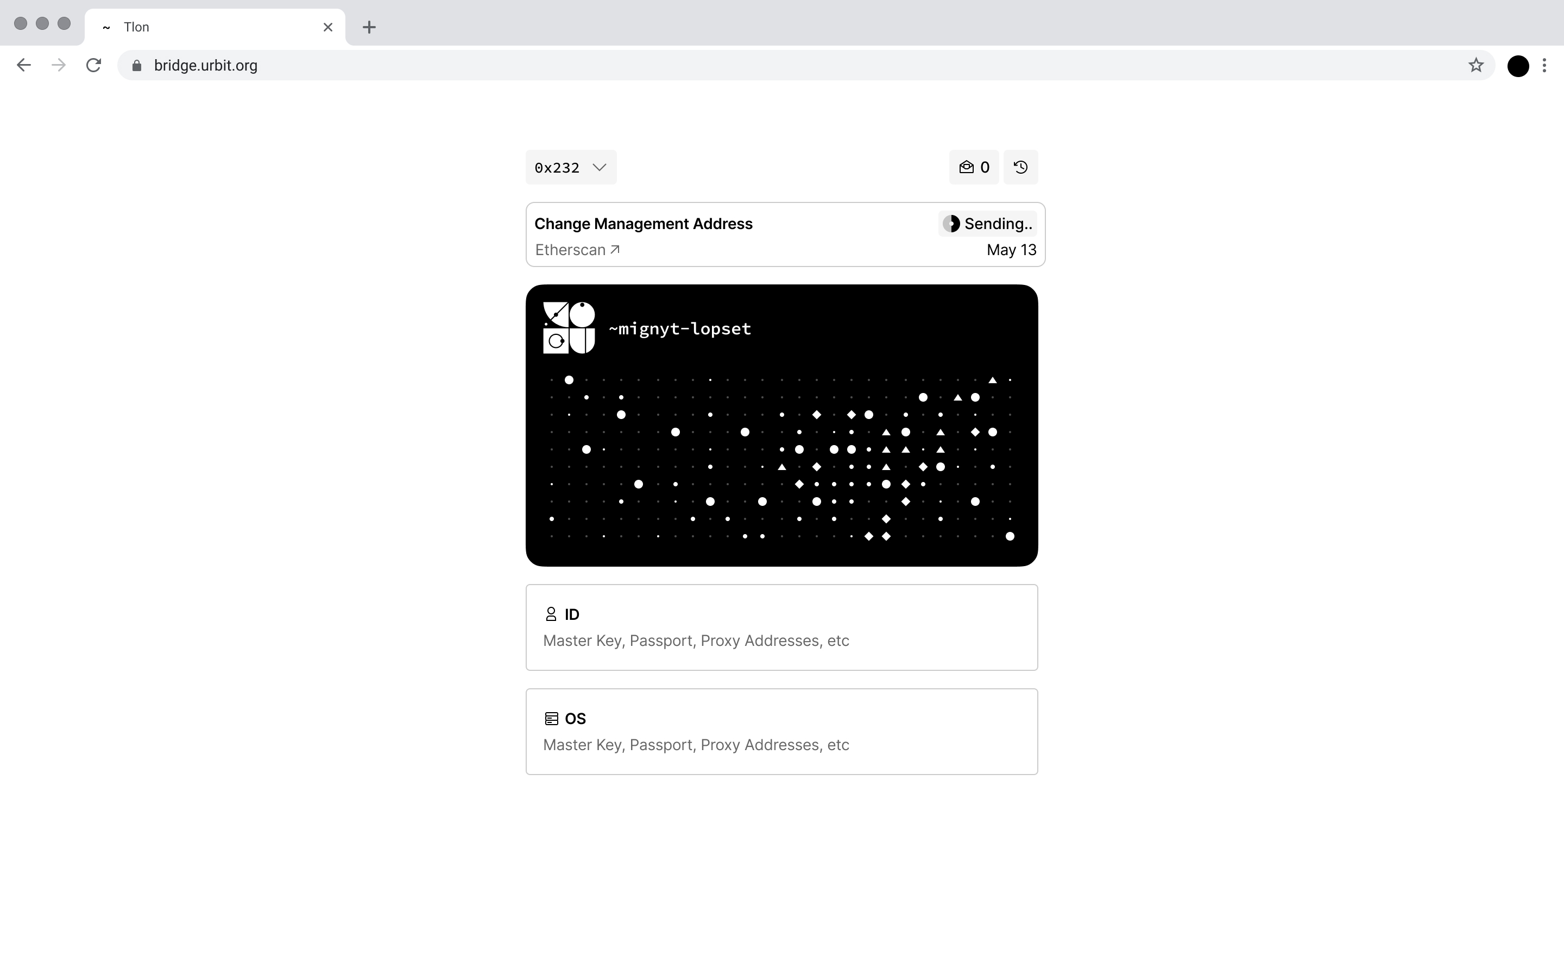Open the OS section card
Viewport: 1564px width, 977px height.
[x=781, y=731]
